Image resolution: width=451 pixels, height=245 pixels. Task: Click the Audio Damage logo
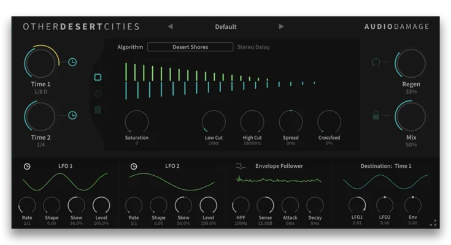(x=396, y=27)
